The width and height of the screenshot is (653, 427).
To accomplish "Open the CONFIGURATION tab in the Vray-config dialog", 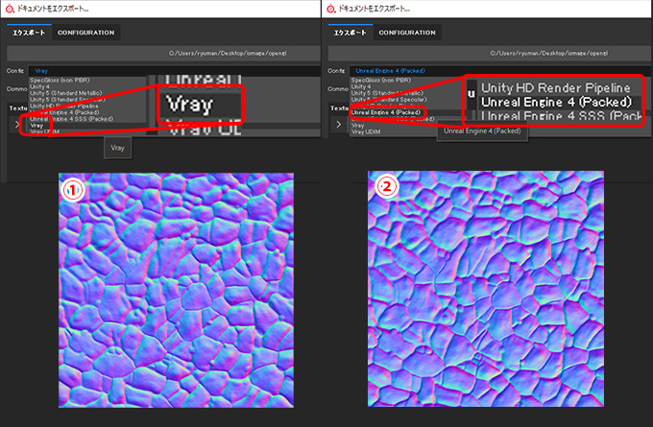I will coord(85,33).
